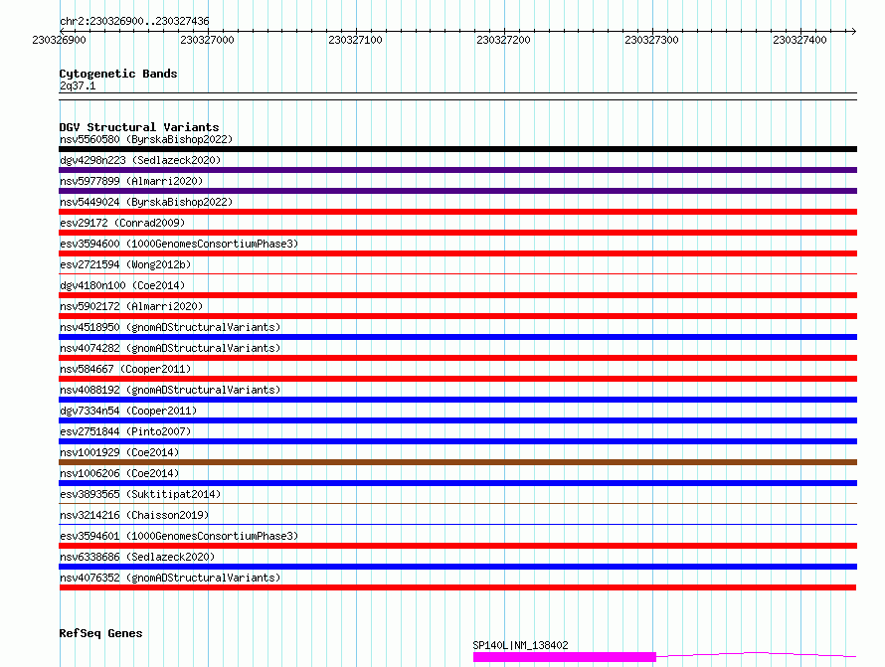Click the thin magenta SP140L intron line
Image resolution: width=885 pixels, height=667 pixels.
tap(757, 653)
